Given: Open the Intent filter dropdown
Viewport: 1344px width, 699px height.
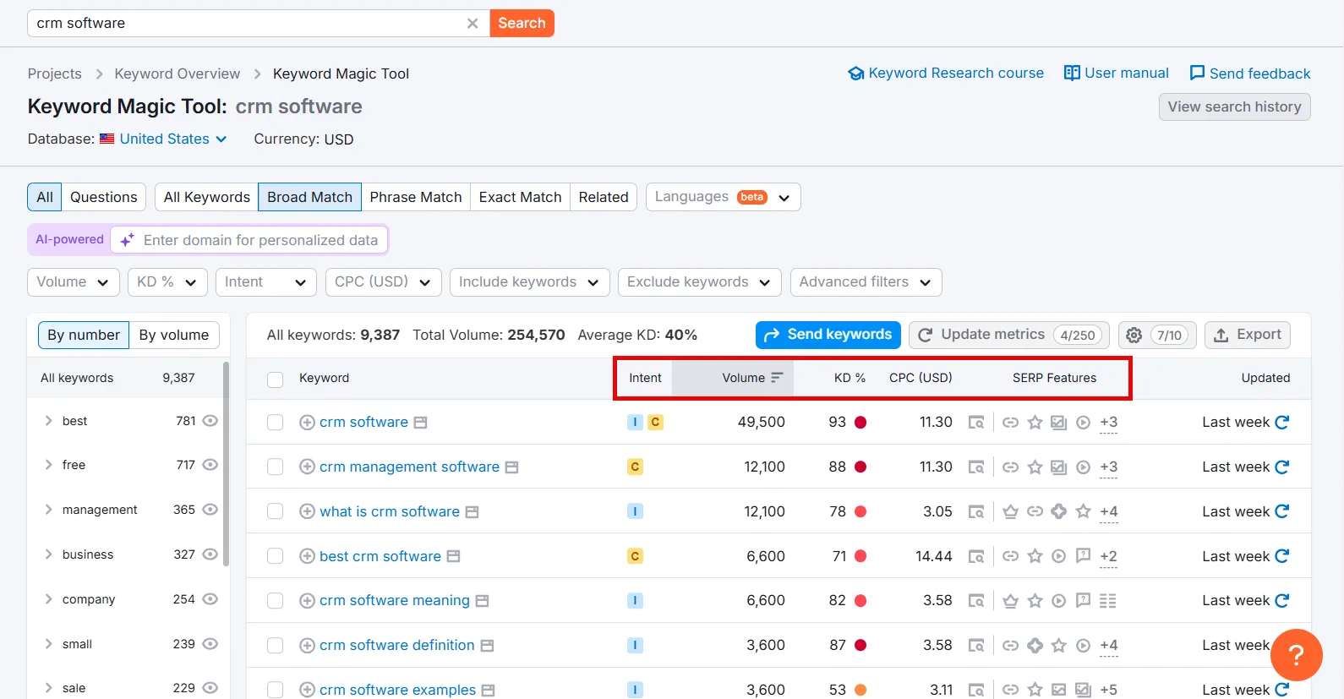Looking at the screenshot, I should (x=265, y=282).
